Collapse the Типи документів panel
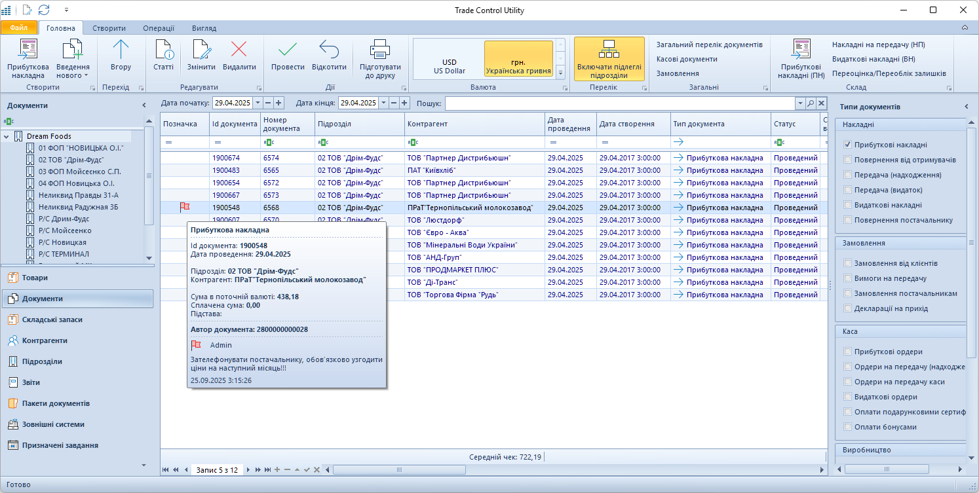 [965, 107]
